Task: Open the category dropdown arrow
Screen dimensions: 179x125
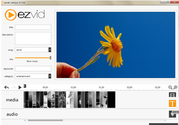Action: [x=50, y=76]
